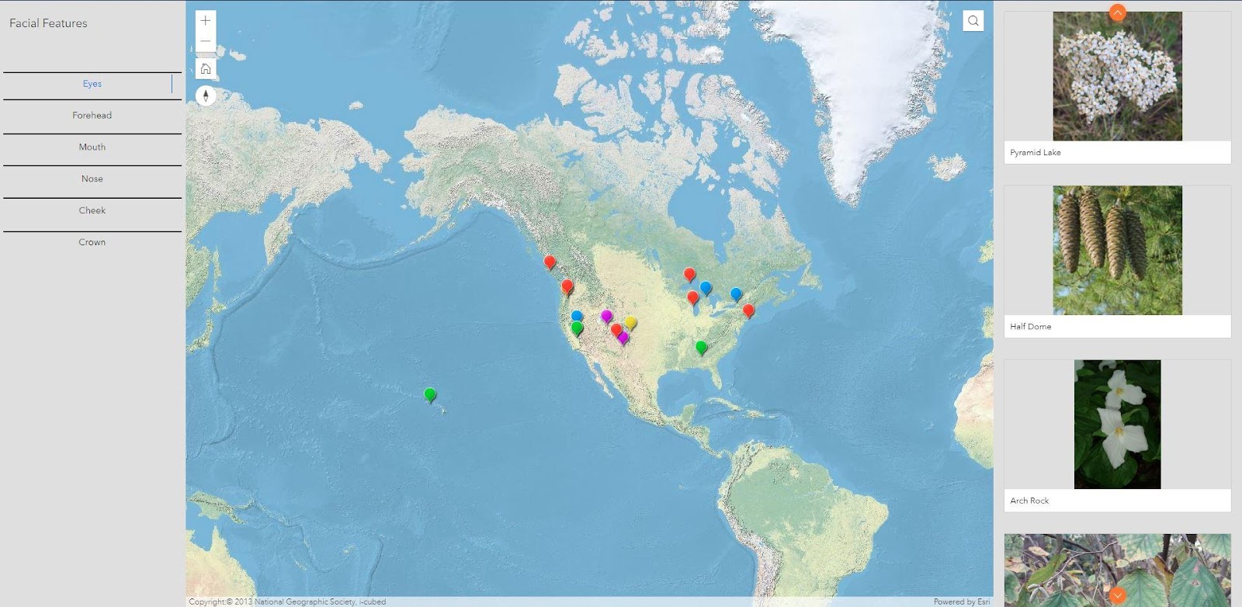Select red pin near Vancouver Island
The width and height of the screenshot is (1242, 607).
pyautogui.click(x=550, y=262)
